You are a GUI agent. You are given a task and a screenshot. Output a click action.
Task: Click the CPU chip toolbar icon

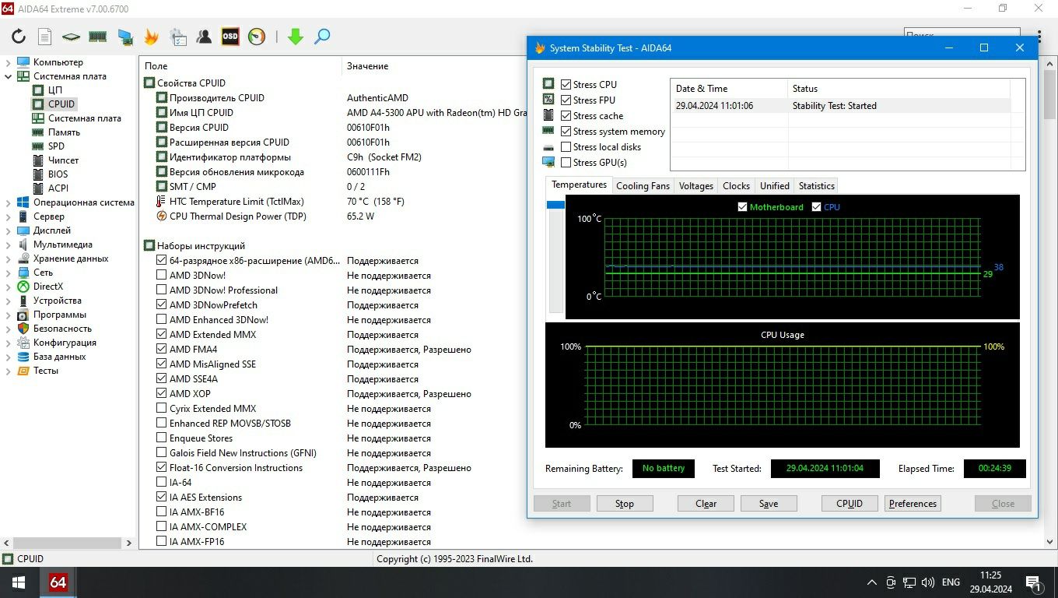(72, 37)
